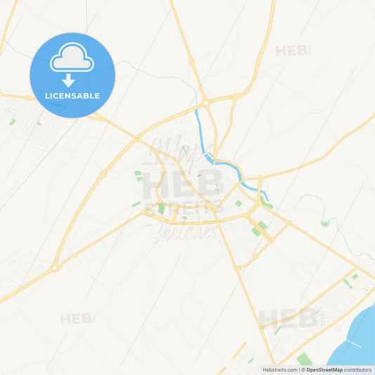Click the cloud download icon
The height and width of the screenshot is (375, 375).
[72, 57]
